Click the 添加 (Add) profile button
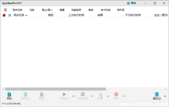This screenshot has width=169, height=107. (x=9, y=96)
